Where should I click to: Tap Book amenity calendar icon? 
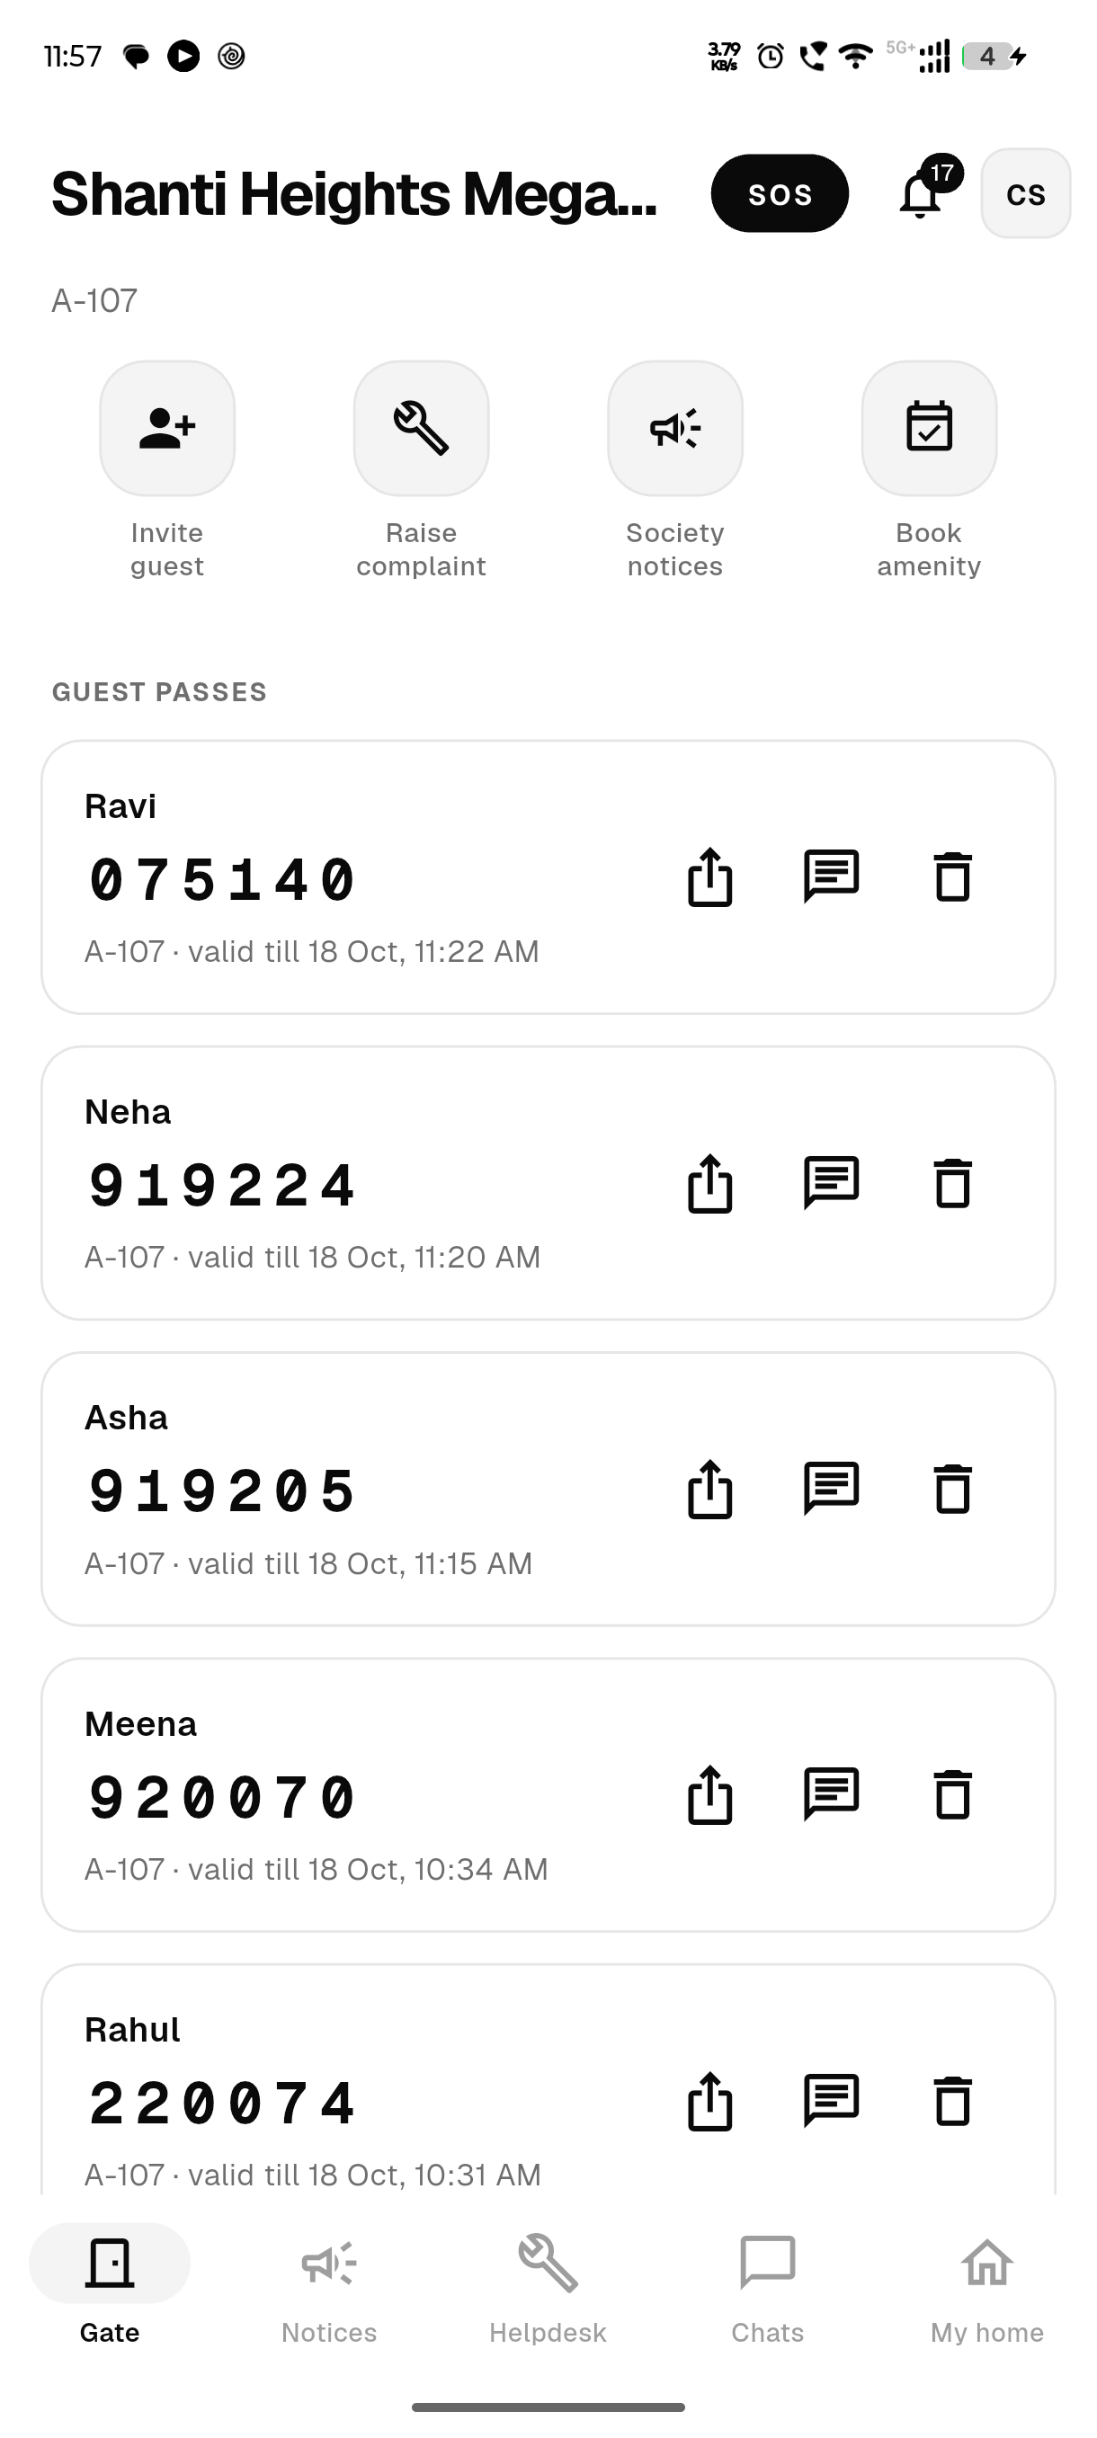929,428
